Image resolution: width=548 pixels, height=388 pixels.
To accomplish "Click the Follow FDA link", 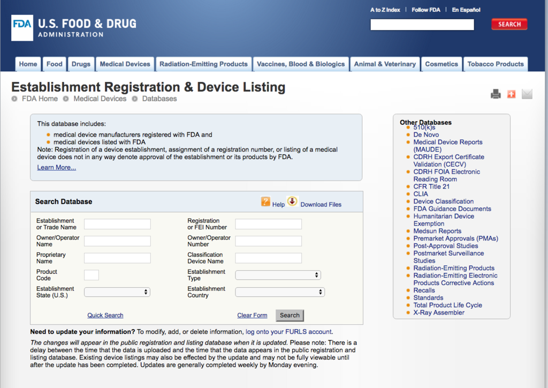I will pos(426,10).
